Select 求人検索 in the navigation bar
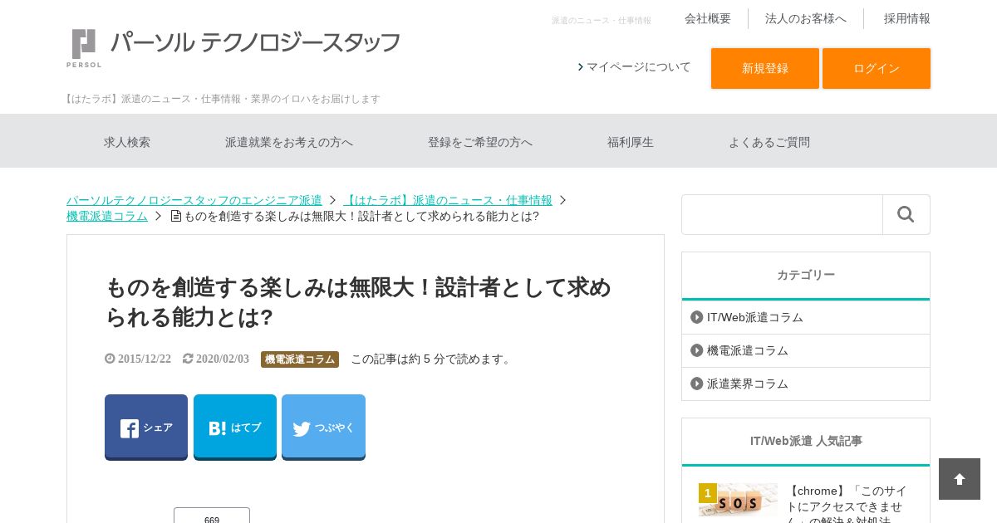The width and height of the screenshot is (997, 523). coord(127,142)
